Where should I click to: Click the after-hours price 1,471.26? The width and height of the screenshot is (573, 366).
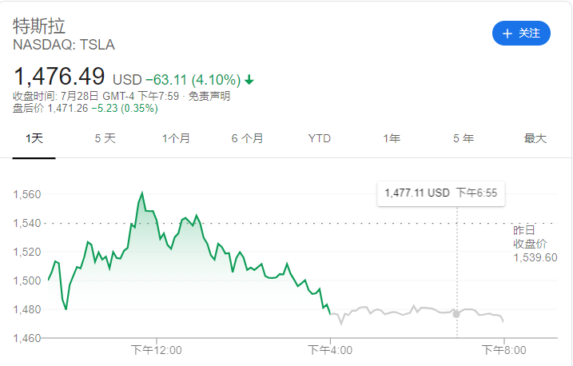point(66,109)
